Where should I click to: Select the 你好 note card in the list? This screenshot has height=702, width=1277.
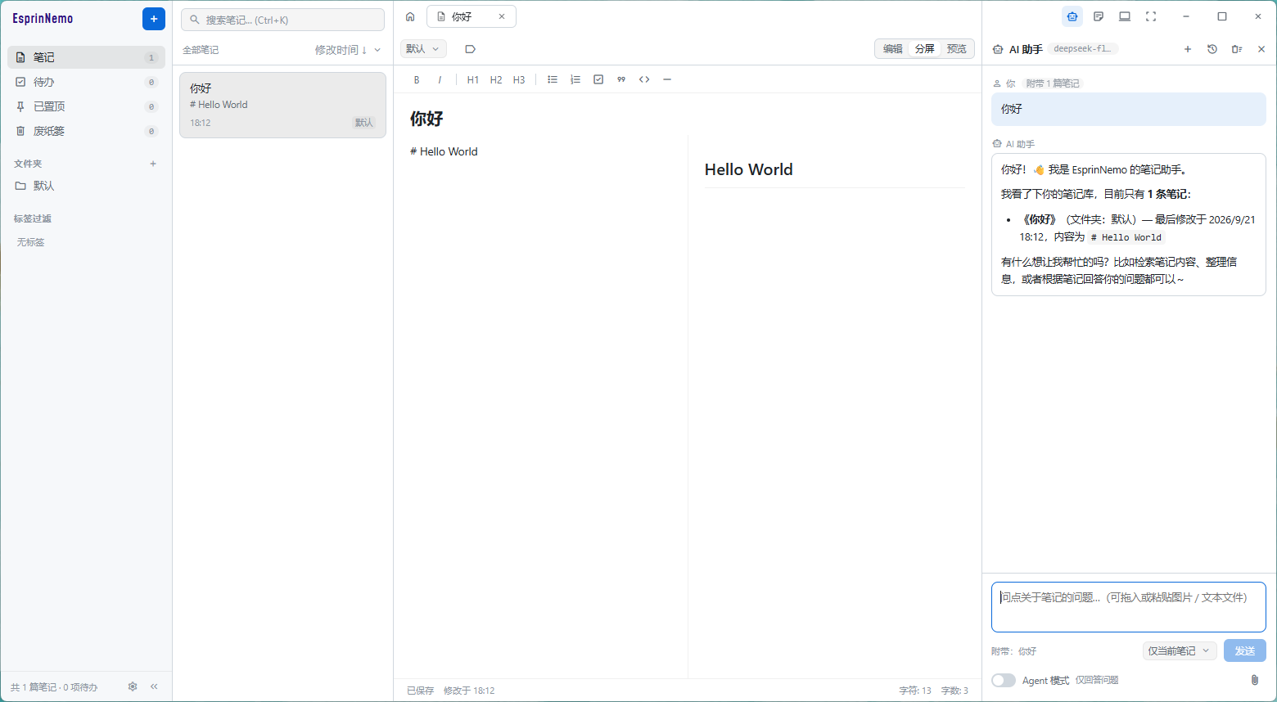coord(282,105)
